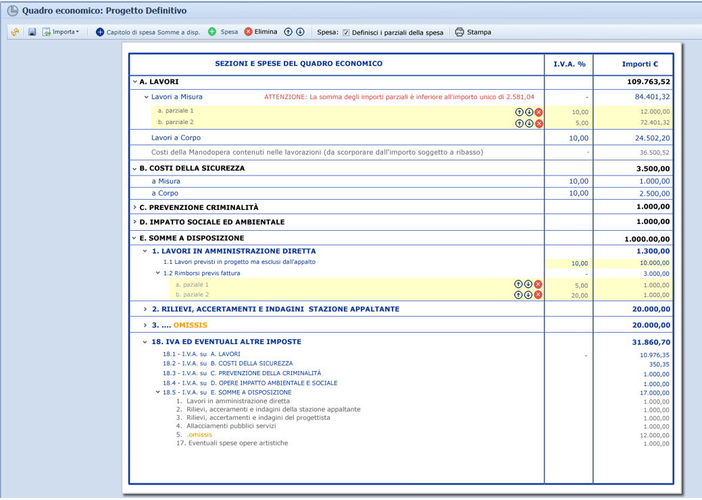Click the toolbar move down arrow
Image resolution: width=702 pixels, height=500 pixels.
[x=300, y=32]
